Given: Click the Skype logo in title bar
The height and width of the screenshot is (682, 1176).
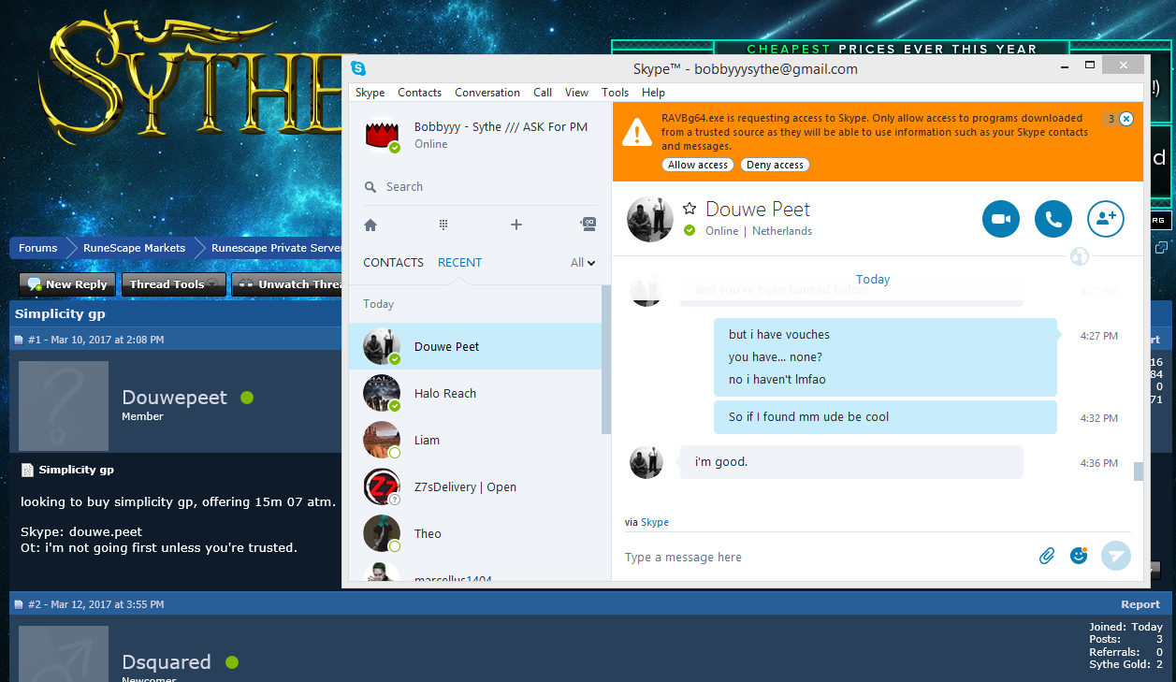Looking at the screenshot, I should click(x=358, y=68).
